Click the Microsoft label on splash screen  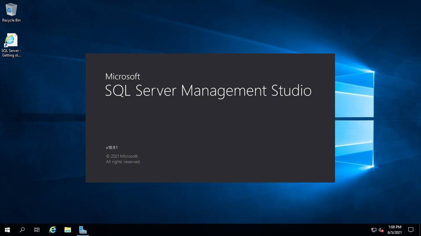[122, 76]
